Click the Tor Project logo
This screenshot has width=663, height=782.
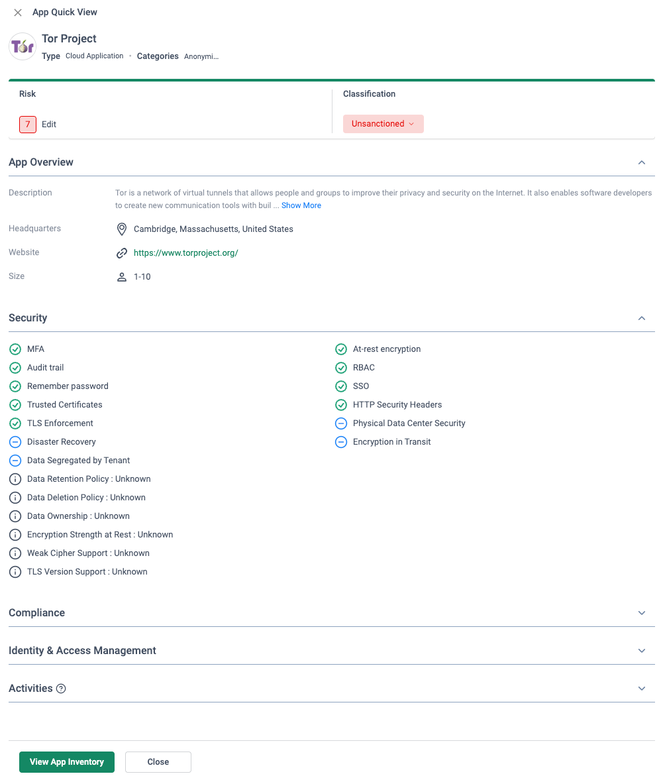23,46
